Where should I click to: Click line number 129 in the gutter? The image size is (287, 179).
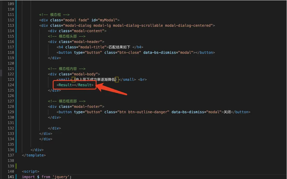11,112
